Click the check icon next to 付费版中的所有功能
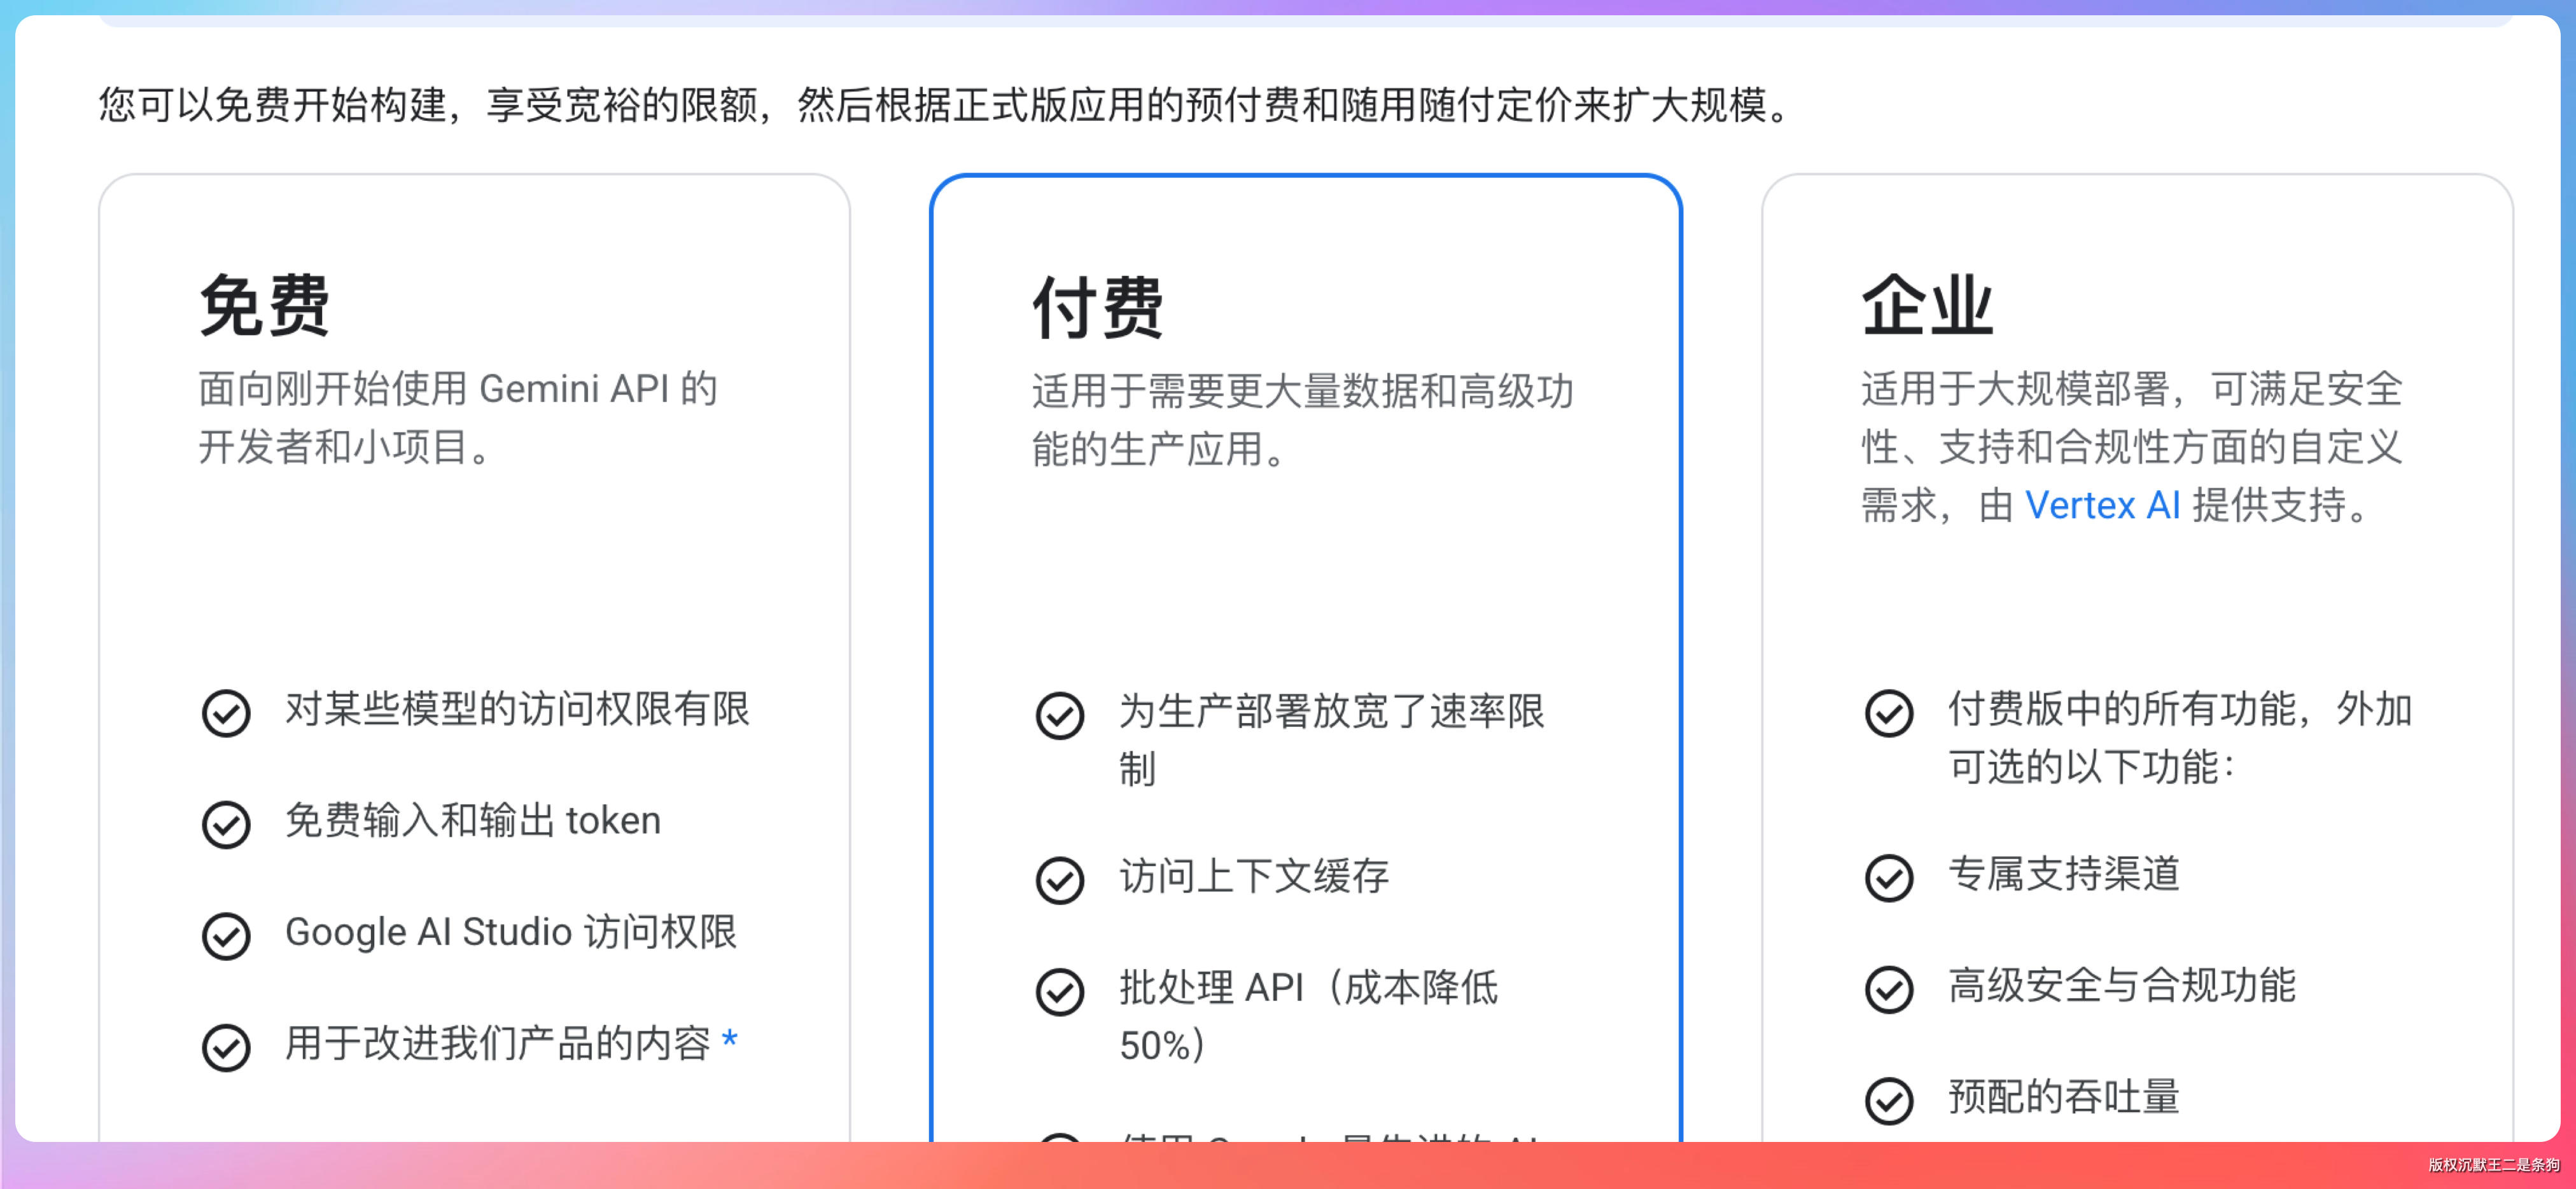 [1888, 713]
